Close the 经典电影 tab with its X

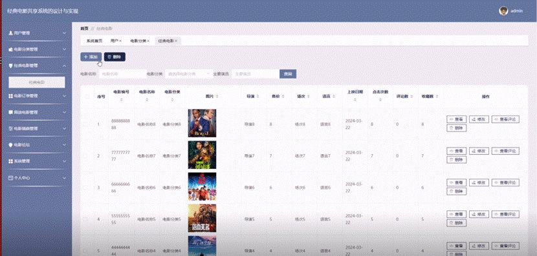[x=176, y=41]
